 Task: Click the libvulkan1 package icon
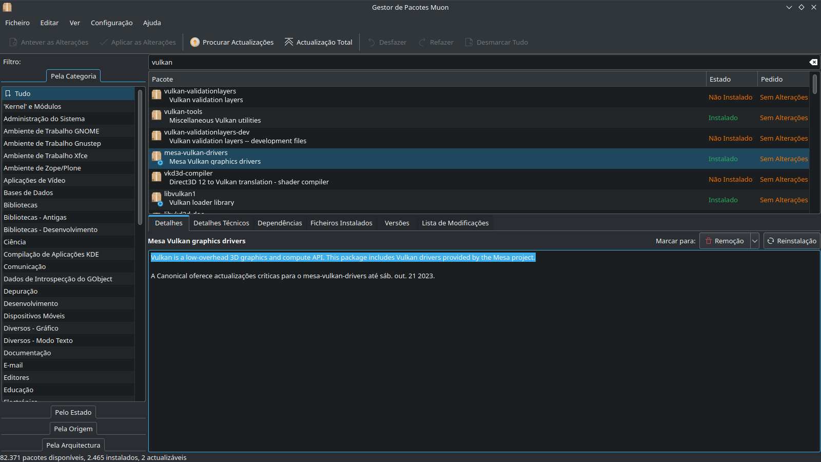click(157, 198)
